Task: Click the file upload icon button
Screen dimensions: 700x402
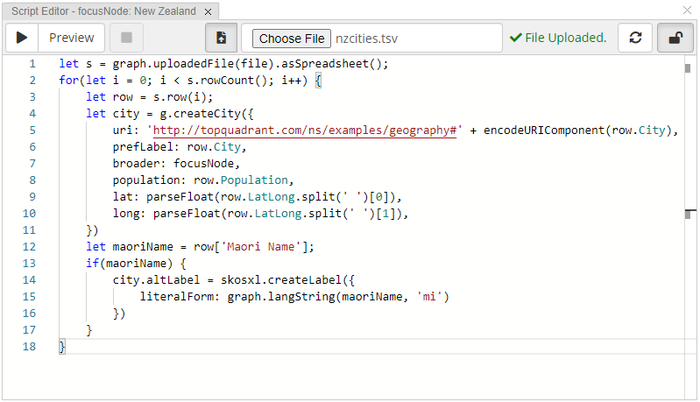Action: point(221,38)
